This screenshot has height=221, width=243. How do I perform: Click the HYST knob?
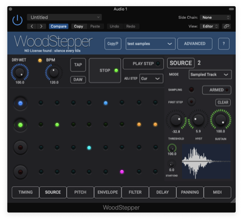pyautogui.click(x=198, y=120)
